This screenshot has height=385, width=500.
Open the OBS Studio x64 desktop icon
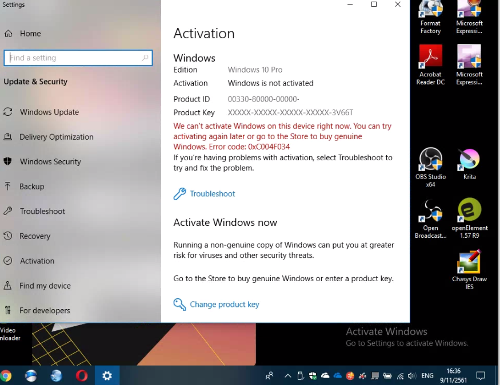coord(430,167)
